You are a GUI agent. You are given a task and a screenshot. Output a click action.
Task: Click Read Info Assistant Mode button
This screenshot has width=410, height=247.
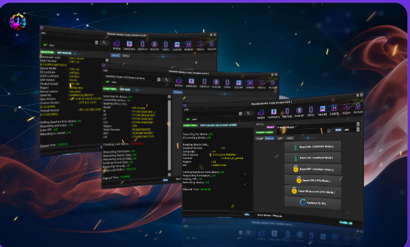[x=313, y=147]
